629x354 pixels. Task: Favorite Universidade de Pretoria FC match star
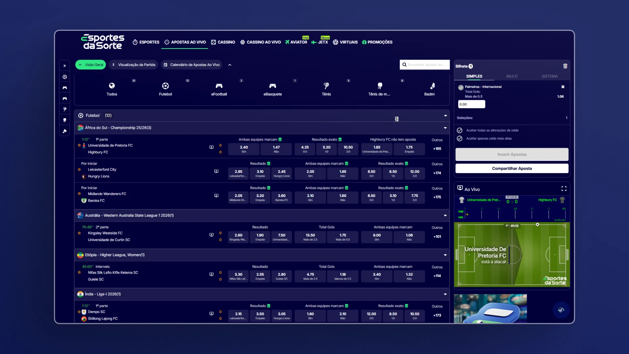coord(79,145)
